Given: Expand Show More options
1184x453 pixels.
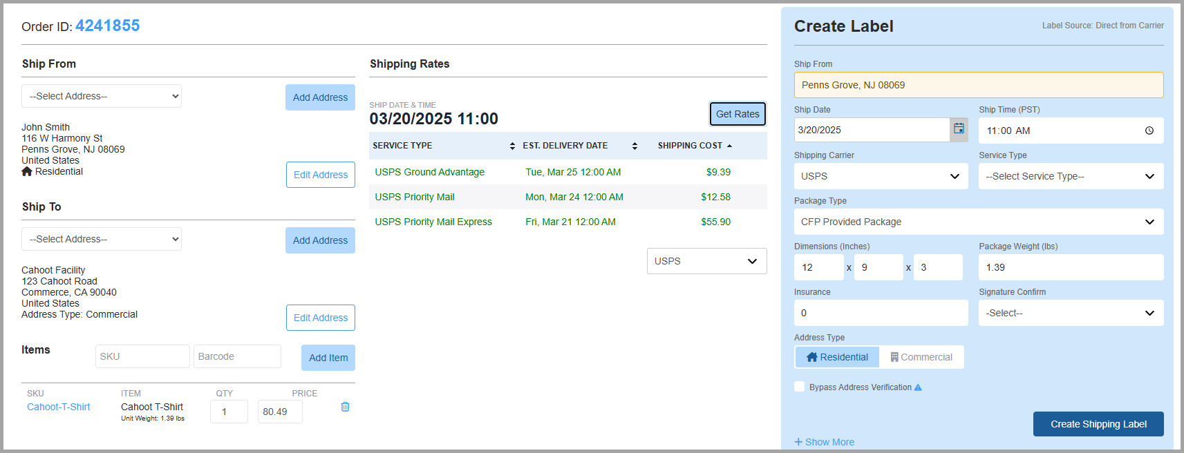Looking at the screenshot, I should 824,442.
